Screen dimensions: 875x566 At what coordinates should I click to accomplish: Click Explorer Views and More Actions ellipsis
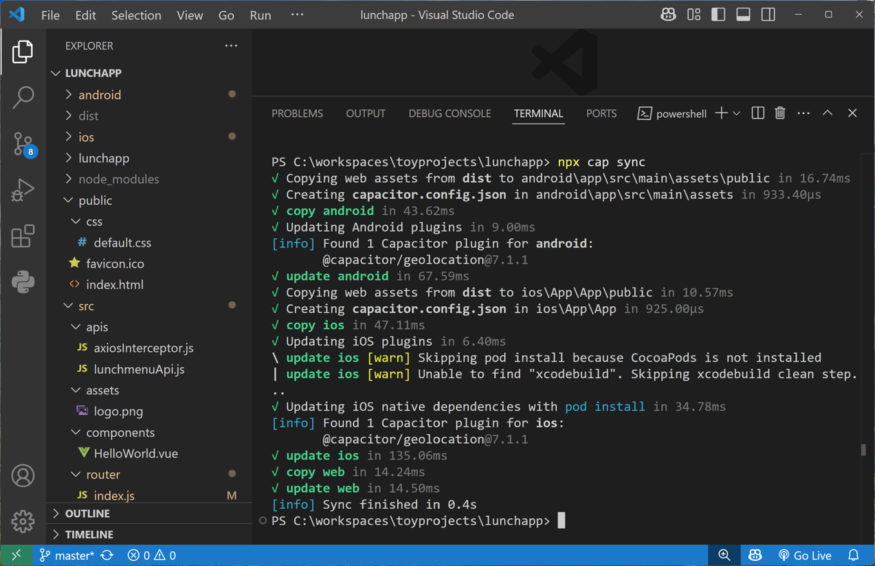231,46
